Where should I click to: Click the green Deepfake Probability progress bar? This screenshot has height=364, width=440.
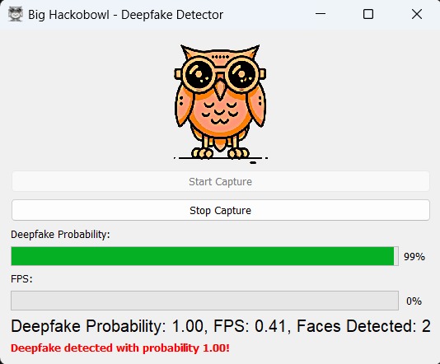204,256
